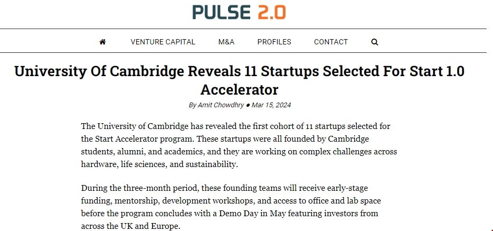Click "across the UK and Europe" text
Viewport: 493px width, 231px height.
point(131,226)
